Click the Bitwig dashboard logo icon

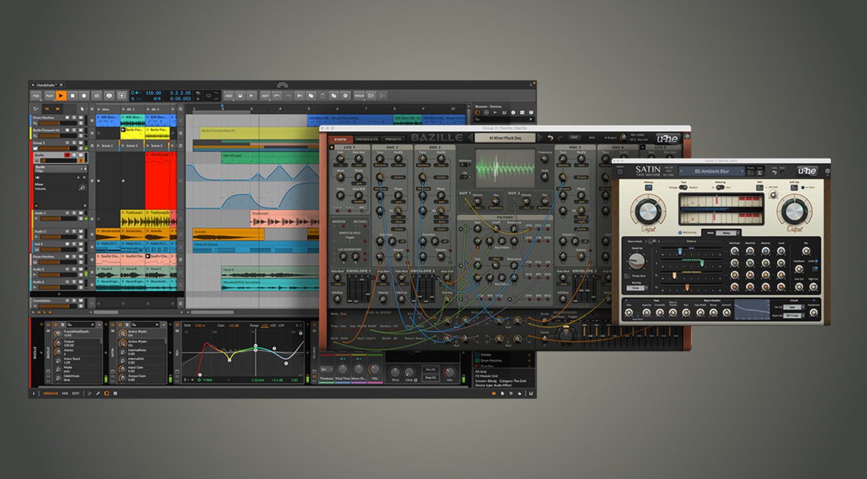tap(282, 85)
